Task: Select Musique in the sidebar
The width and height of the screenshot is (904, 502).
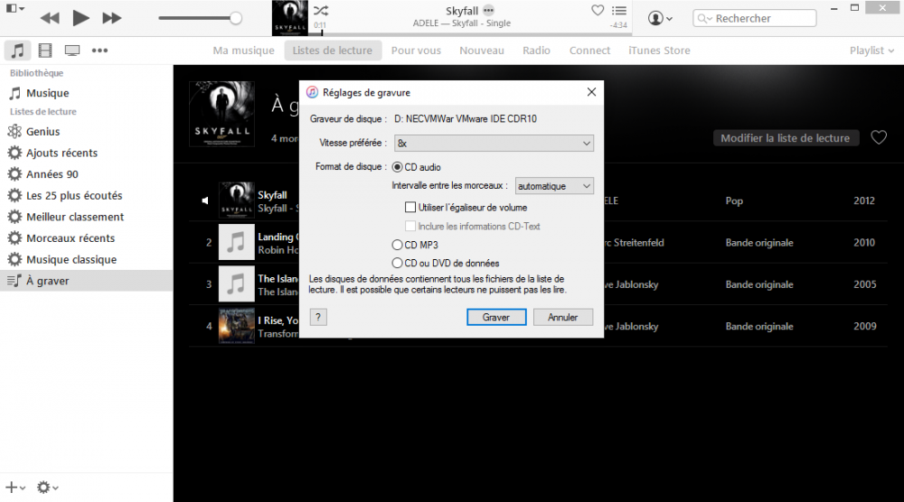Action: pos(87,93)
